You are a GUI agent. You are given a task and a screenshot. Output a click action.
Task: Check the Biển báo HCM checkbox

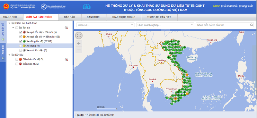(x=17, y=64)
